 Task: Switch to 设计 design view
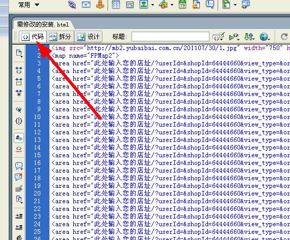[88, 37]
